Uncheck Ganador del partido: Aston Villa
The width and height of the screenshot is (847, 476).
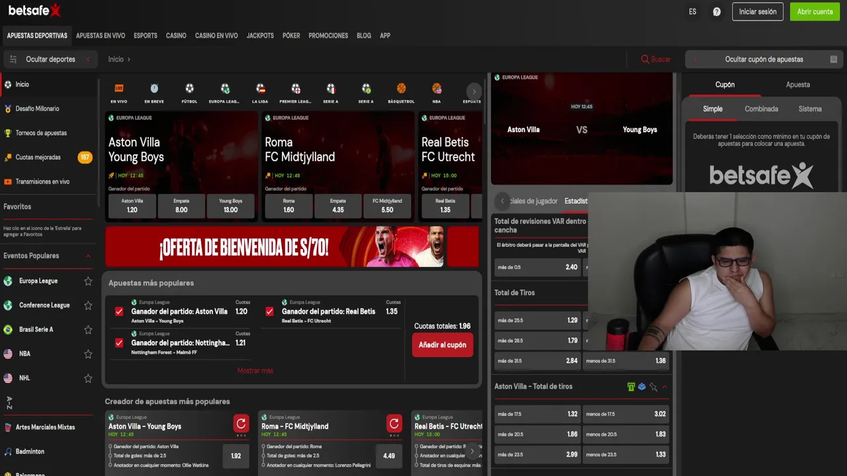(x=119, y=311)
